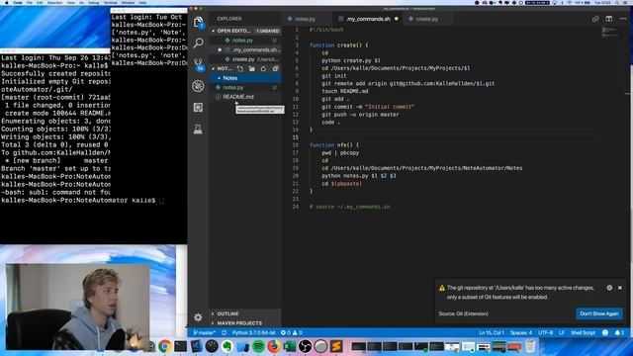Click the errors count in the status bar
The width and height of the screenshot is (633, 356).
286,332
